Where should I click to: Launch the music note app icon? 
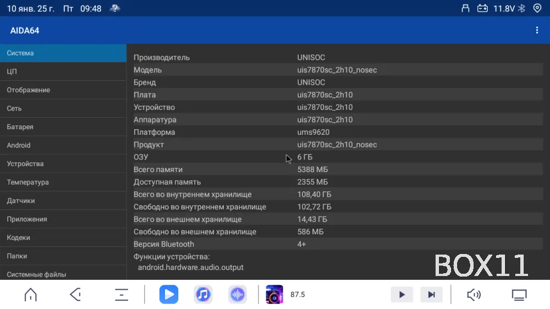click(203, 295)
